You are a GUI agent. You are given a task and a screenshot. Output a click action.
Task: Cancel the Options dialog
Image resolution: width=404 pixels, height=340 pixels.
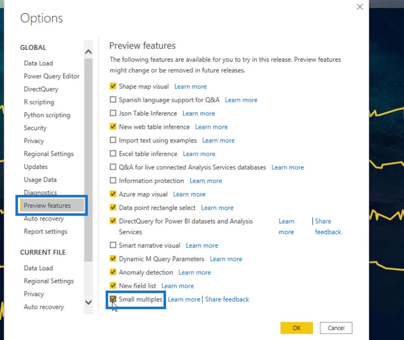(336, 328)
